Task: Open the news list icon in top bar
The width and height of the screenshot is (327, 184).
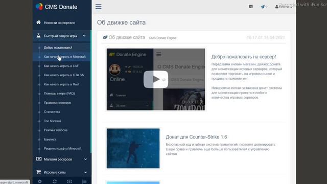Action: pos(251,7)
